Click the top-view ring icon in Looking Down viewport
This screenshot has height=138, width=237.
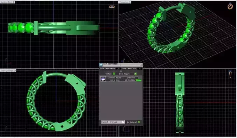point(112,7)
